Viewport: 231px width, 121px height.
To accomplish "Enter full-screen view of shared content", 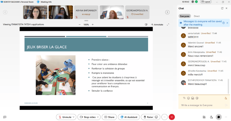I will click(x=168, y=25).
